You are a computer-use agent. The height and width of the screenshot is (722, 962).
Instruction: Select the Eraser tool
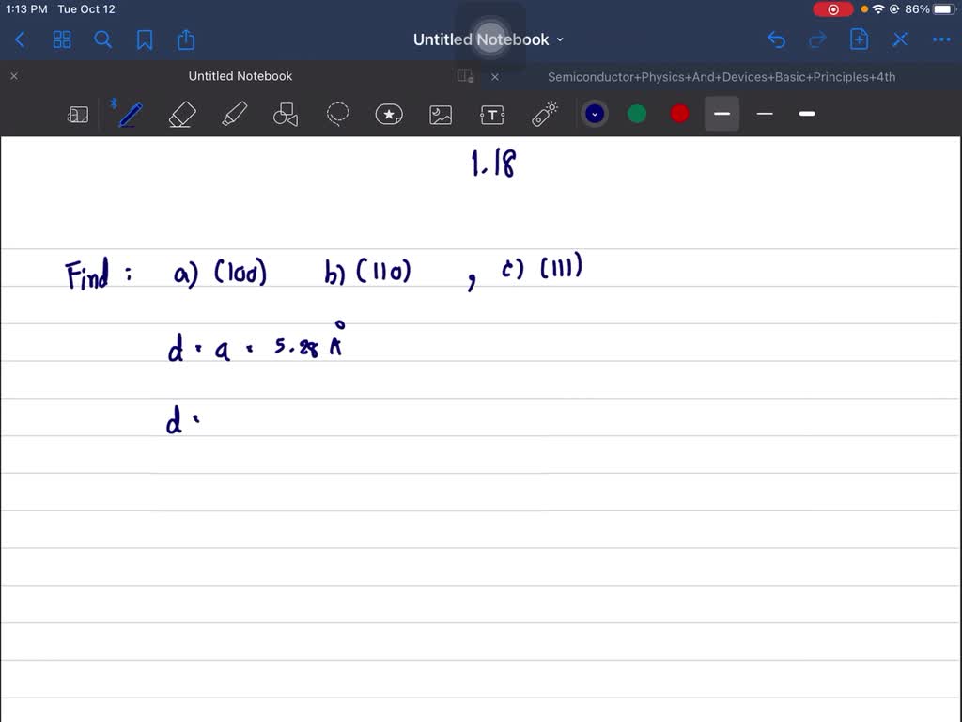(x=181, y=114)
